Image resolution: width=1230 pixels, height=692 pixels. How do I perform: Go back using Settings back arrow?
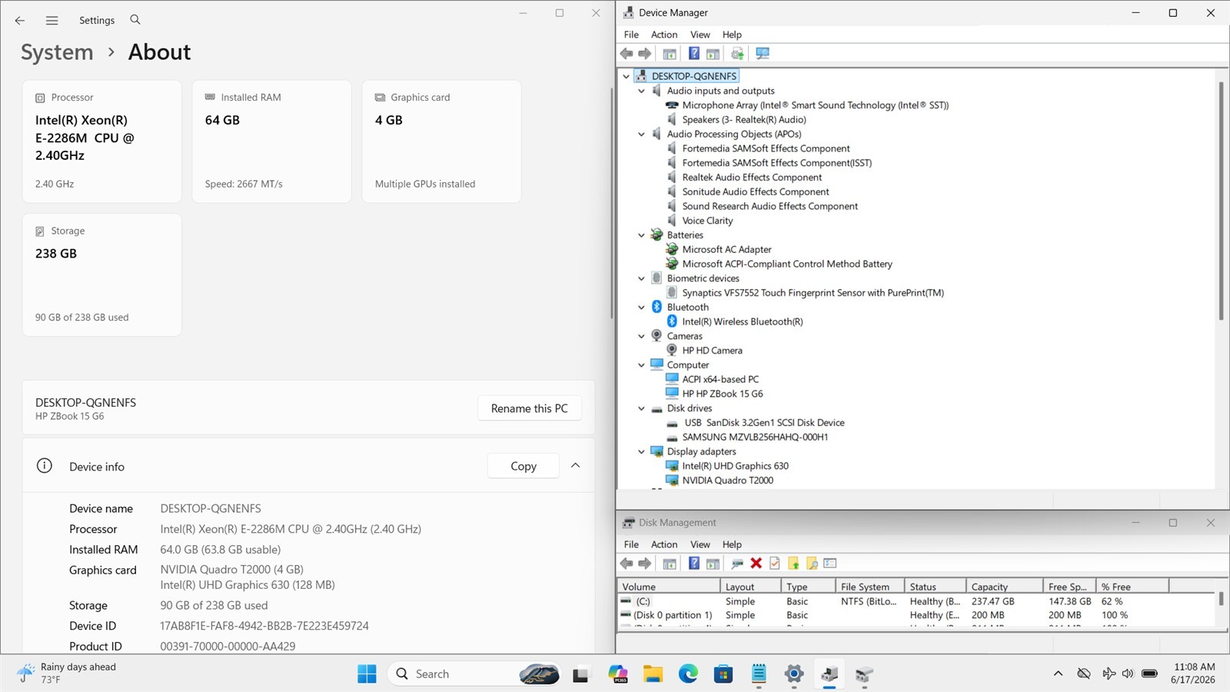click(x=20, y=21)
